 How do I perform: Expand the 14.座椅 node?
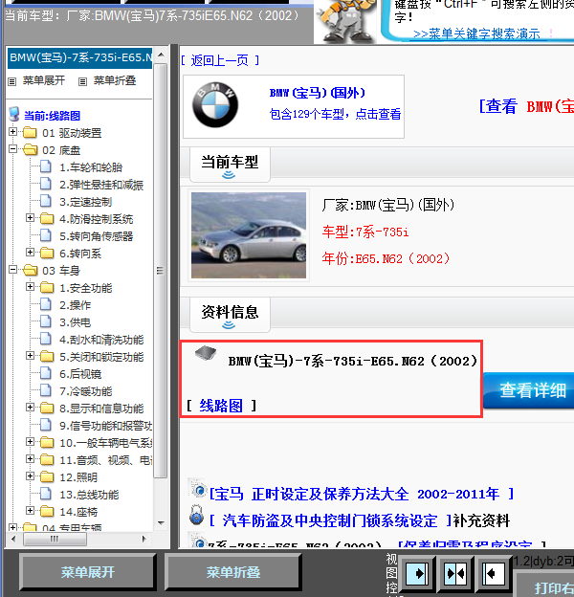[30, 510]
